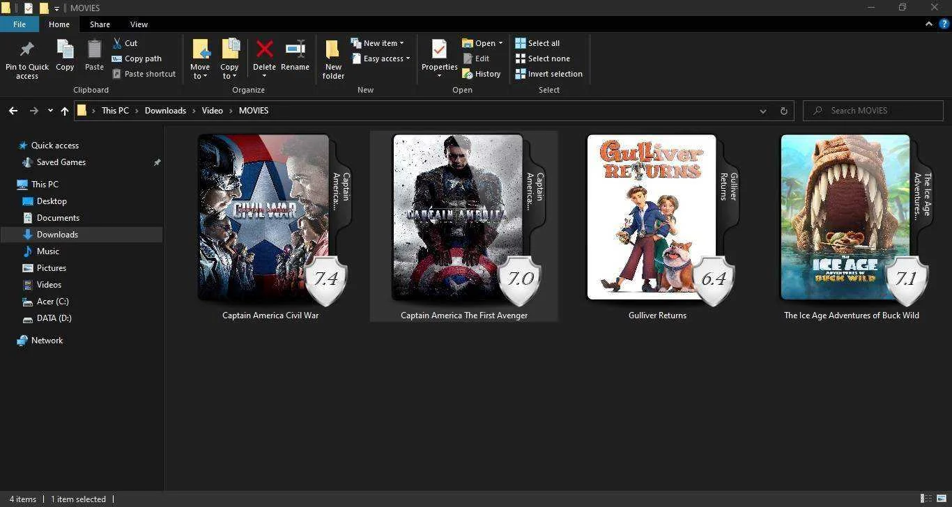Open address bar history dropdown
Image resolution: width=952 pixels, height=507 pixels.
(x=763, y=111)
